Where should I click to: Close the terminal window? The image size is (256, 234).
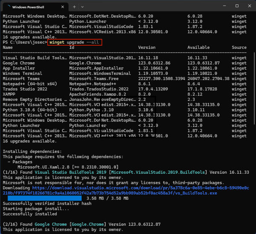[250, 6]
